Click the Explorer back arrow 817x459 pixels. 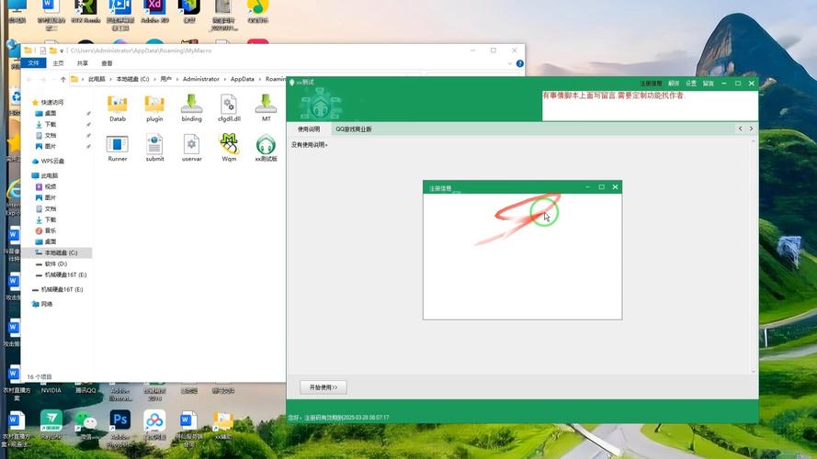point(29,79)
